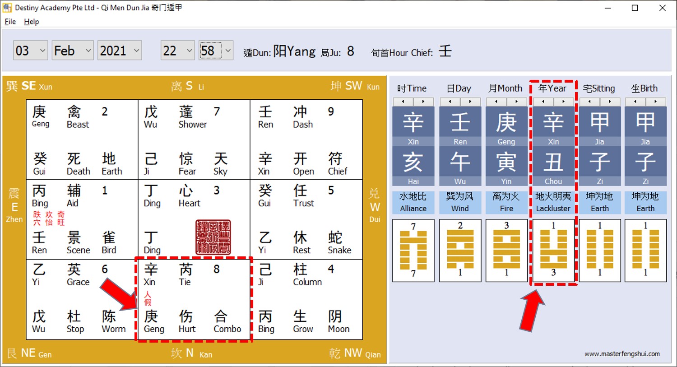This screenshot has width=677, height=367.
Task: Click the Ren stem tile in Day pillar
Action: click(460, 126)
